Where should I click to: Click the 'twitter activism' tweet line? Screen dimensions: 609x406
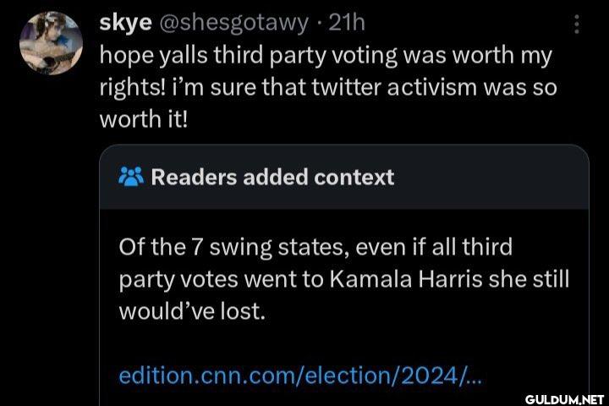pos(328,87)
